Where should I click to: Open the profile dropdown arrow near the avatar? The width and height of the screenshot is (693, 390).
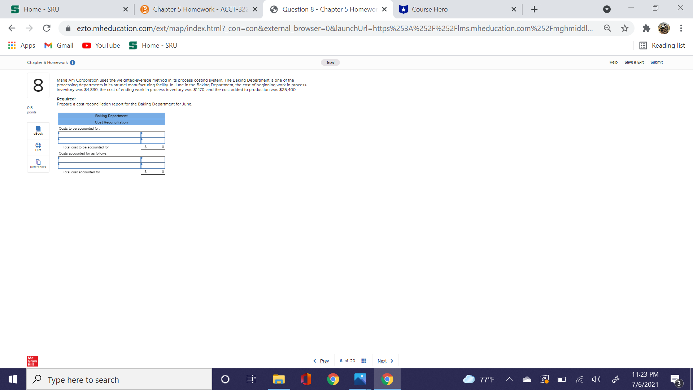[x=607, y=9]
